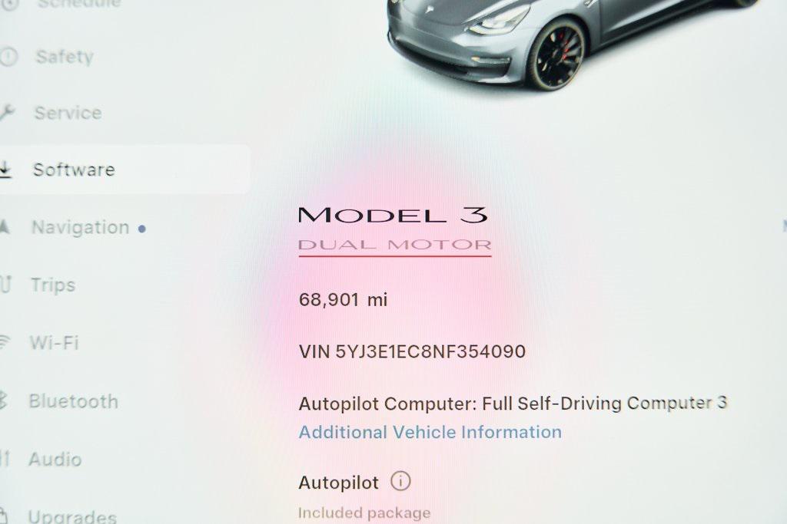Screen dimensions: 787x524
Task: Click the Software download arrow icon
Action: pos(5,170)
